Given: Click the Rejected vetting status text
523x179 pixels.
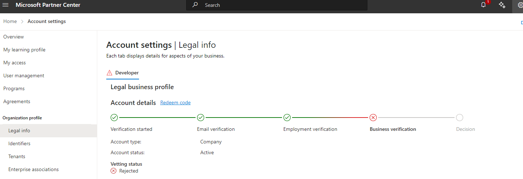Looking at the screenshot, I should click(129, 171).
